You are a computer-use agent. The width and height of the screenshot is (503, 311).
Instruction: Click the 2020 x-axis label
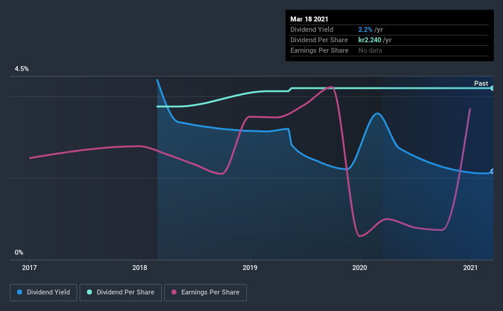pos(360,268)
